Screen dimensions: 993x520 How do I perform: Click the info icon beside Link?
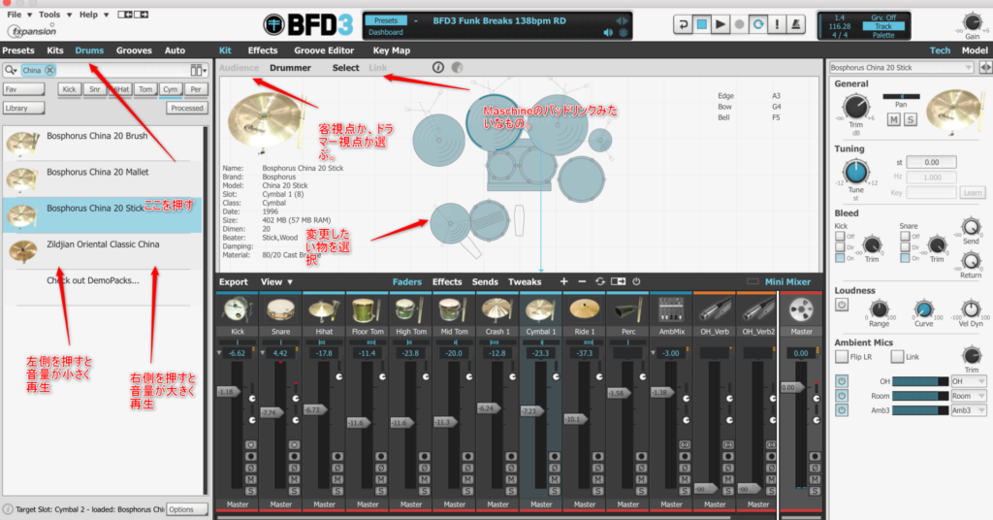point(437,68)
